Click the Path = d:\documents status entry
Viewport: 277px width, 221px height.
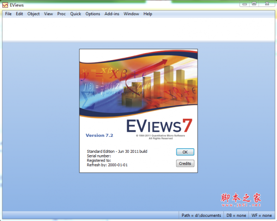(x=201, y=215)
